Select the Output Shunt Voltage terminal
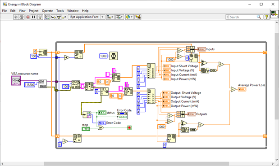 166,93
